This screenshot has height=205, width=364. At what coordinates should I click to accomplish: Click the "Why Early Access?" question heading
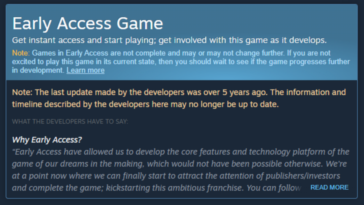tap(47, 139)
